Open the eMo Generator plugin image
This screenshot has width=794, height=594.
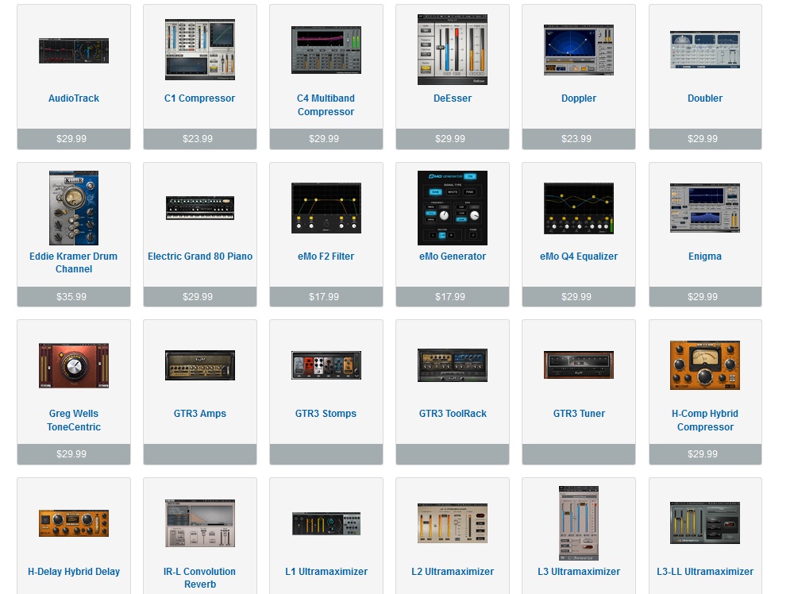pyautogui.click(x=453, y=207)
